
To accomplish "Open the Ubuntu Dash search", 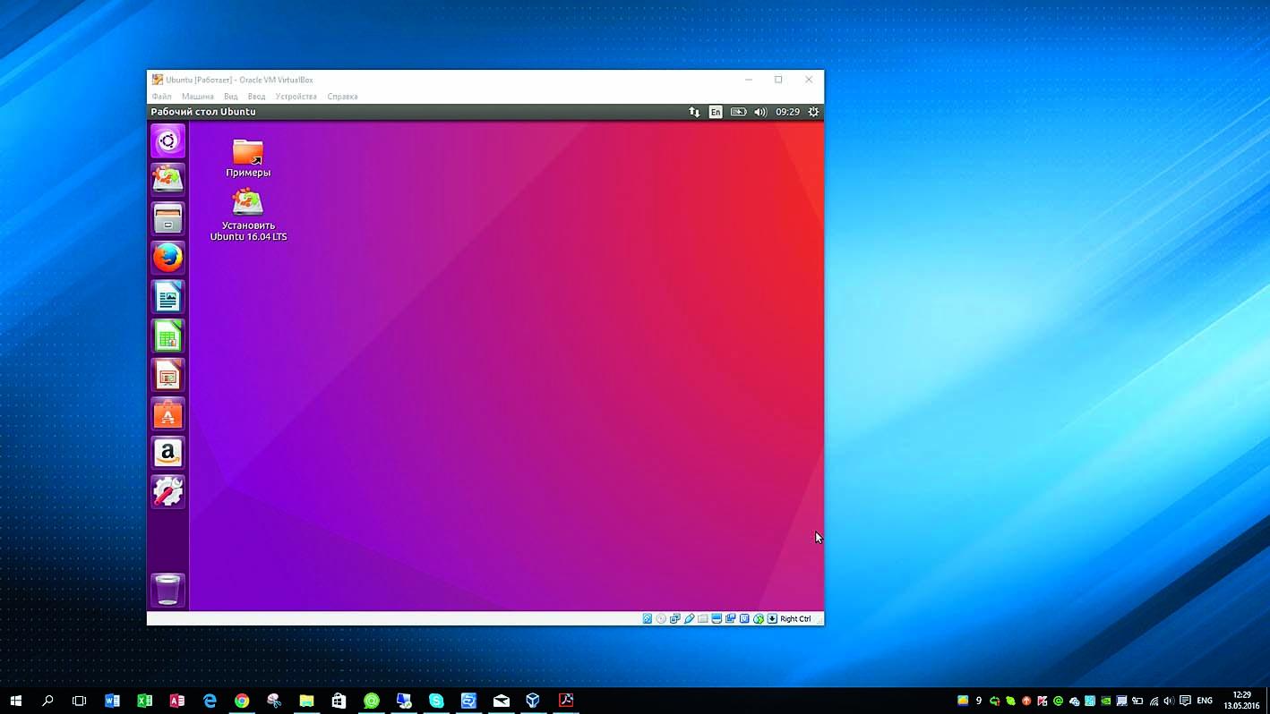I will click(167, 140).
